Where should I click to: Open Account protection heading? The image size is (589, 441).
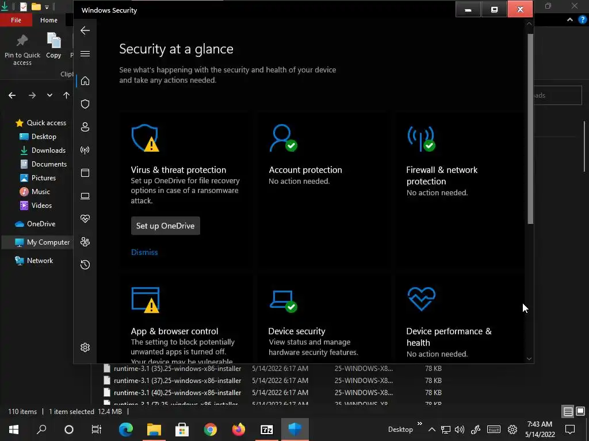click(x=305, y=170)
